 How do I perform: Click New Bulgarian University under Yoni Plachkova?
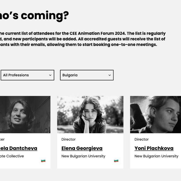(x=156, y=156)
